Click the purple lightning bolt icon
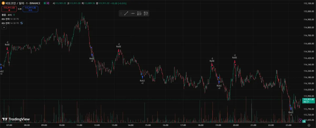The image size is (316, 128). (x=301, y=121)
